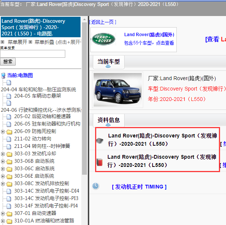The width and height of the screenshot is (226, 225).
Task: Click the gray book icon in 资料信息
Action: click(x=100, y=141)
